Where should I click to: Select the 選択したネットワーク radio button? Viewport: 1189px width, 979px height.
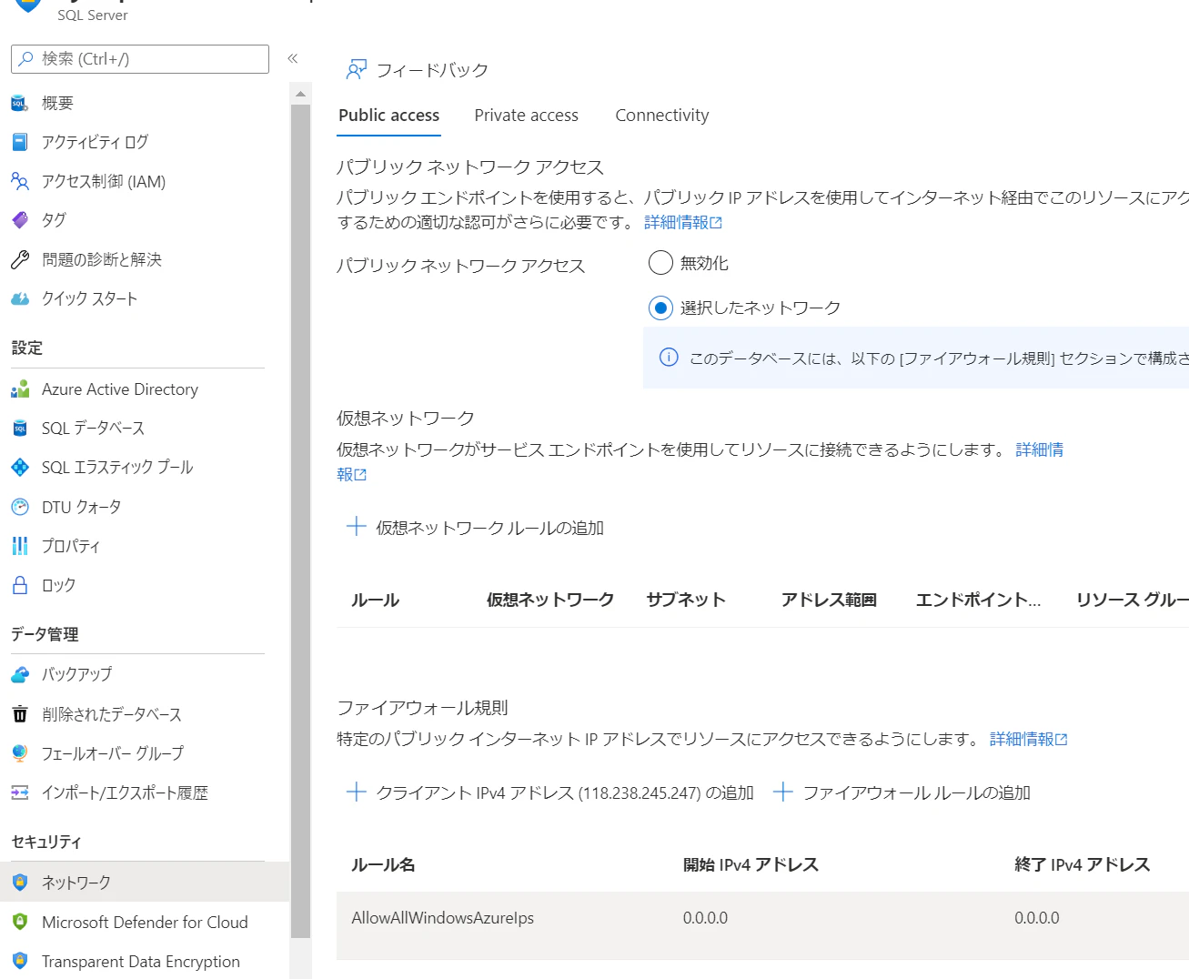coord(660,308)
